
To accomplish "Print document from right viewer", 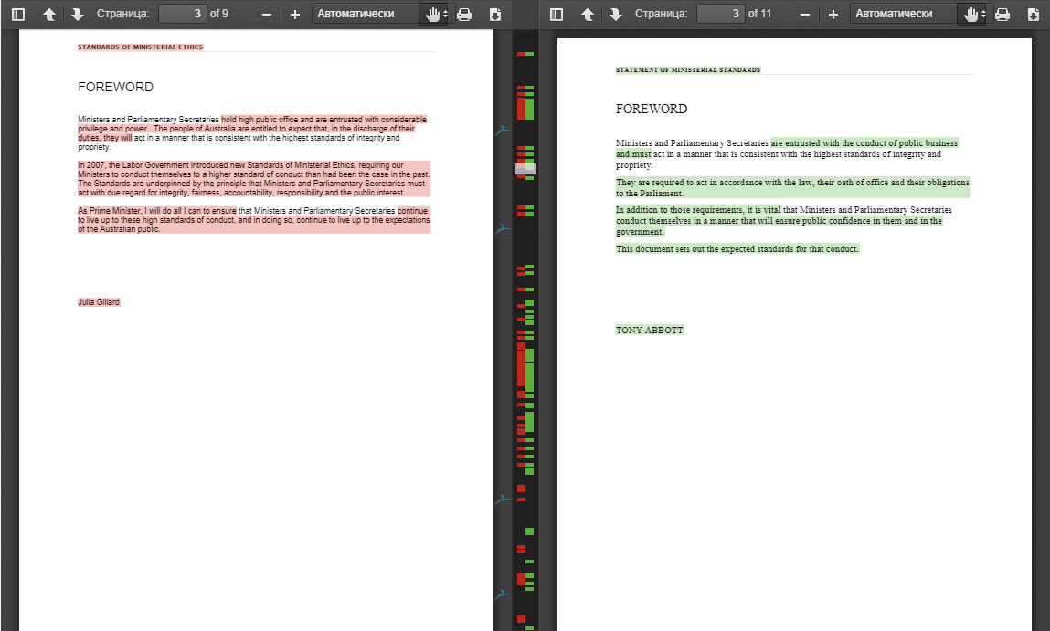I will 1002,14.
